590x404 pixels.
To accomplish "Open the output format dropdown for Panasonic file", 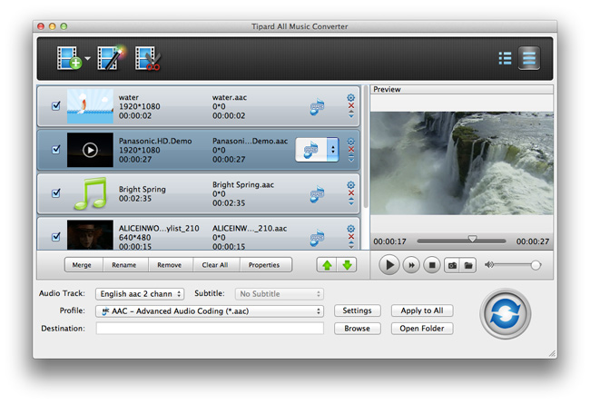I will [x=331, y=150].
